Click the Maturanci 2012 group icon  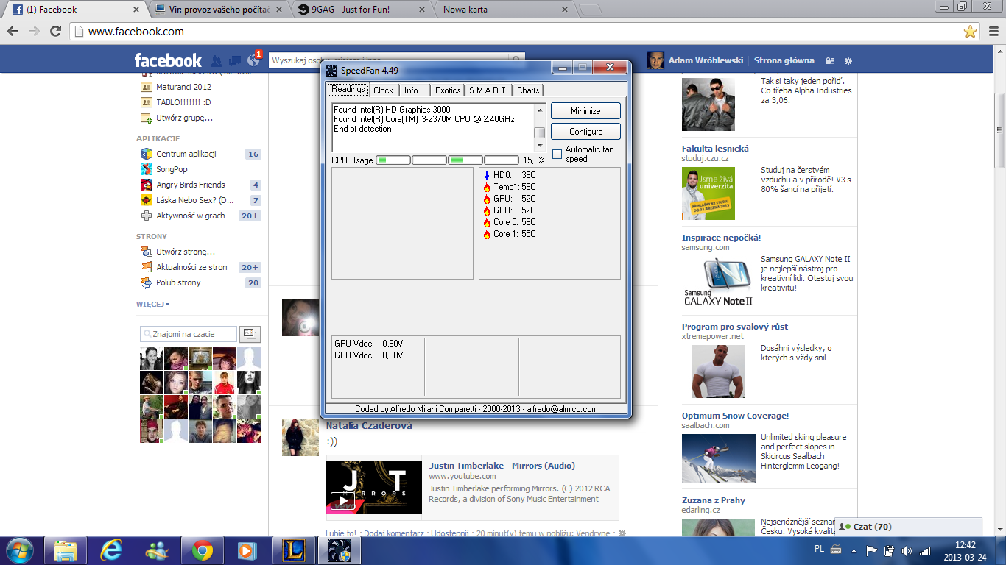pyautogui.click(x=146, y=87)
